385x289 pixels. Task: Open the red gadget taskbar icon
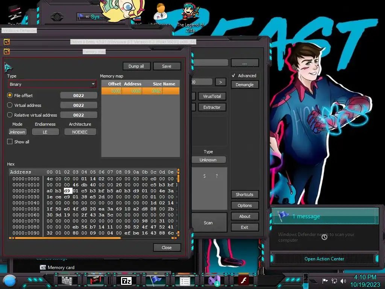click(x=95, y=281)
